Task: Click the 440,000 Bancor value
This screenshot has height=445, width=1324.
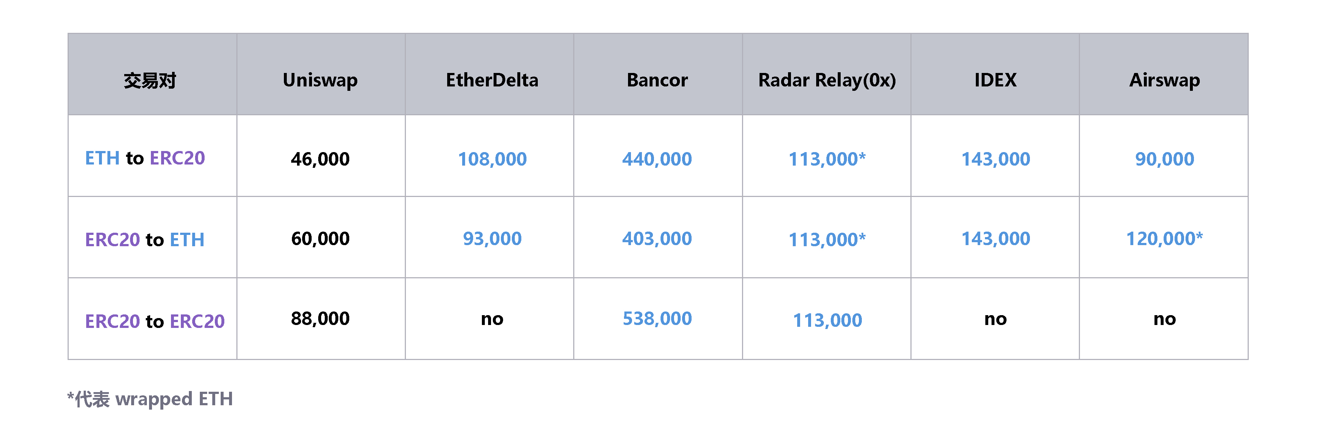Action: click(x=657, y=159)
